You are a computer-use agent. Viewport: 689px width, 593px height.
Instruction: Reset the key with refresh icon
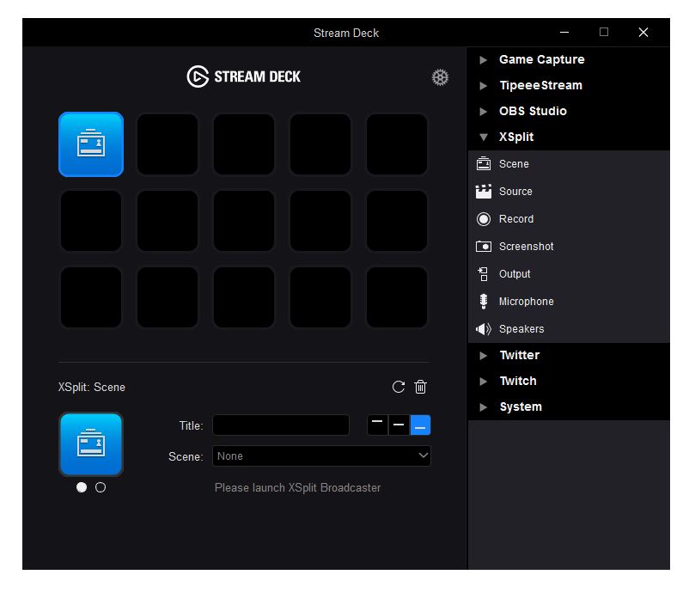398,387
